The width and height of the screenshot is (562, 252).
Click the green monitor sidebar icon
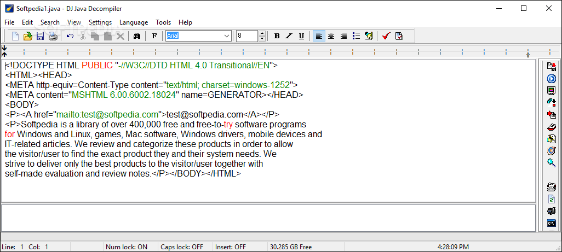[x=552, y=90]
